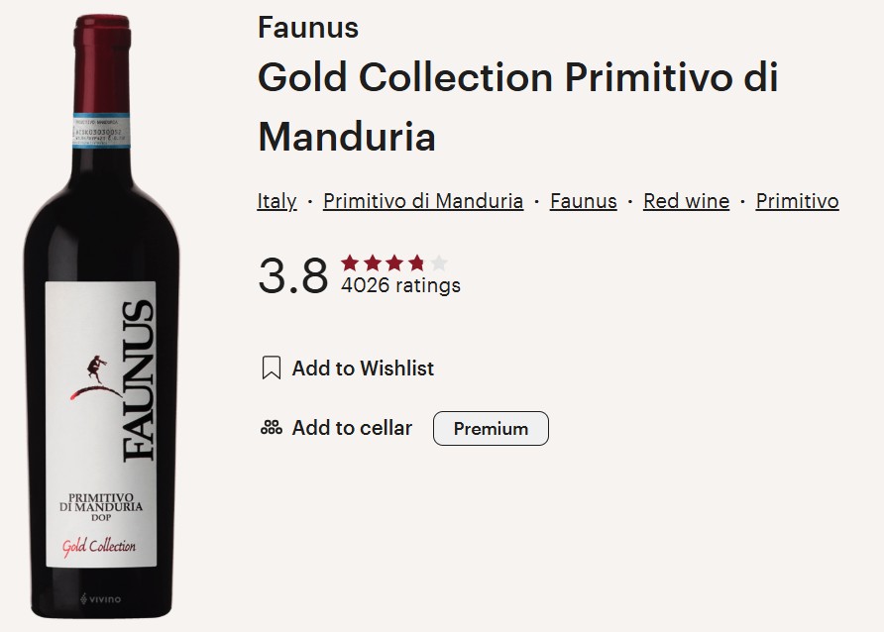Click the Add to Wishlist bookmark icon
The width and height of the screenshot is (884, 632).
tap(271, 369)
